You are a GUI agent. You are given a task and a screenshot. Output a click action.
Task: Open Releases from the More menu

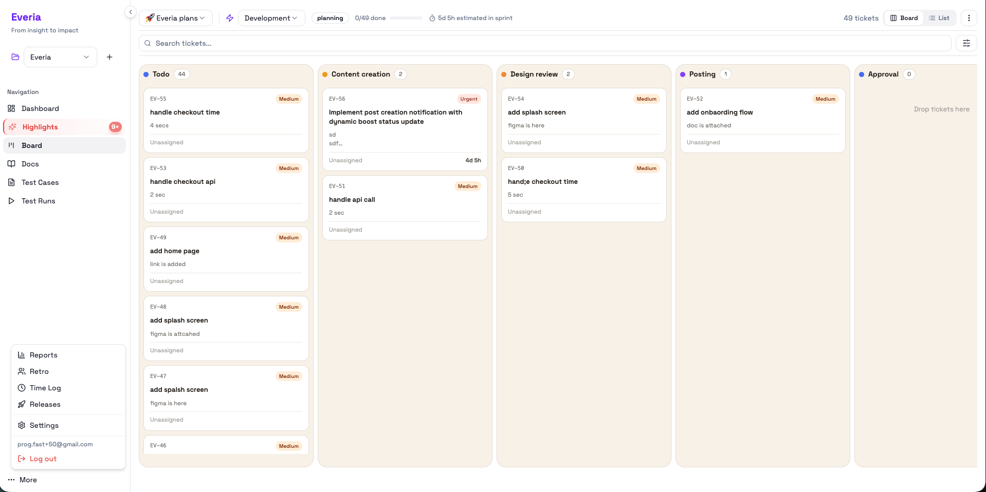click(68, 404)
